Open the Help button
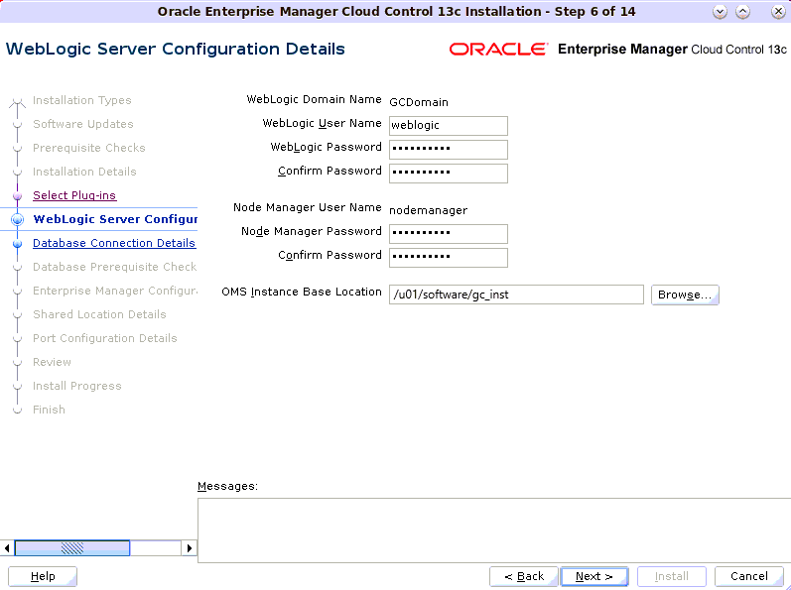Screen dimensions: 791x590 [x=43, y=576]
